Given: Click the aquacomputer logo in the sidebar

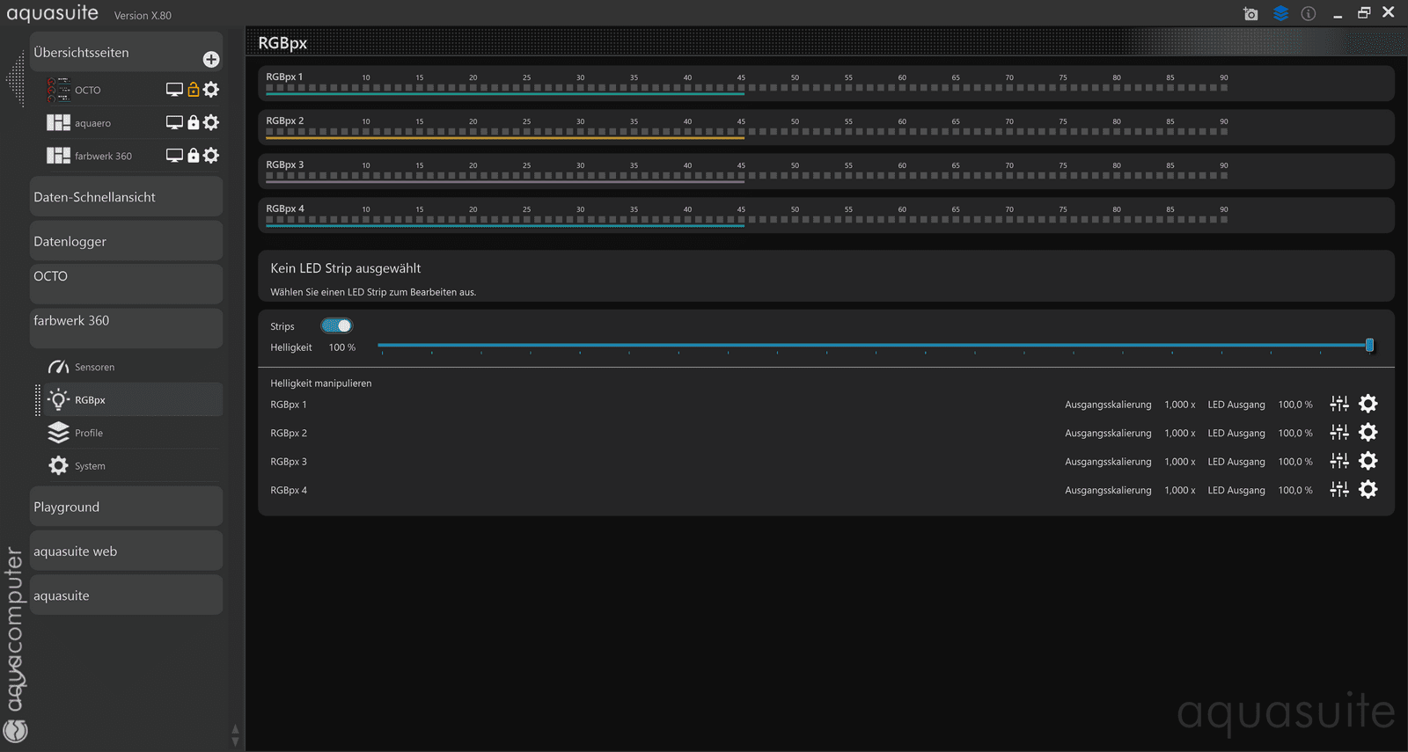Looking at the screenshot, I should tap(15, 646).
